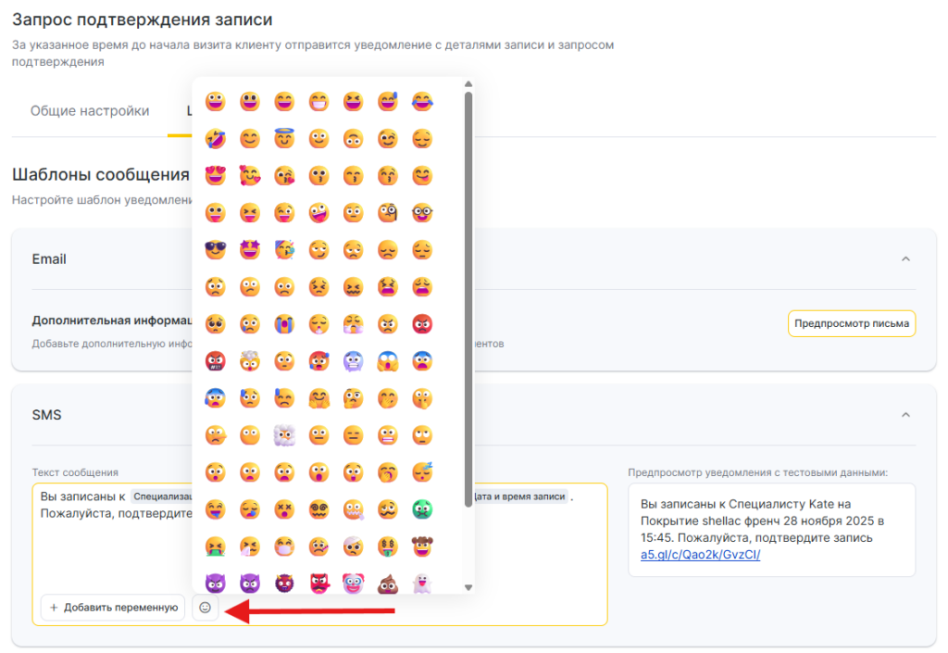Pick the green nauseated face emoji
948x653 pixels.
[x=422, y=509]
